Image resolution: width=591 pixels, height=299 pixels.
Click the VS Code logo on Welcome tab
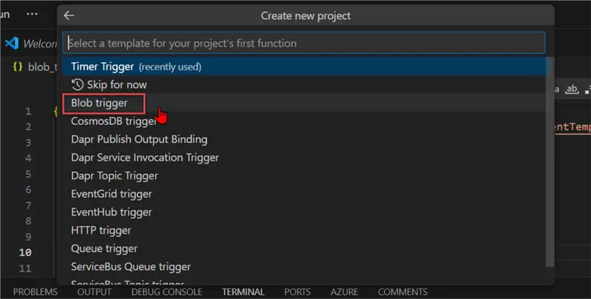tap(11, 43)
